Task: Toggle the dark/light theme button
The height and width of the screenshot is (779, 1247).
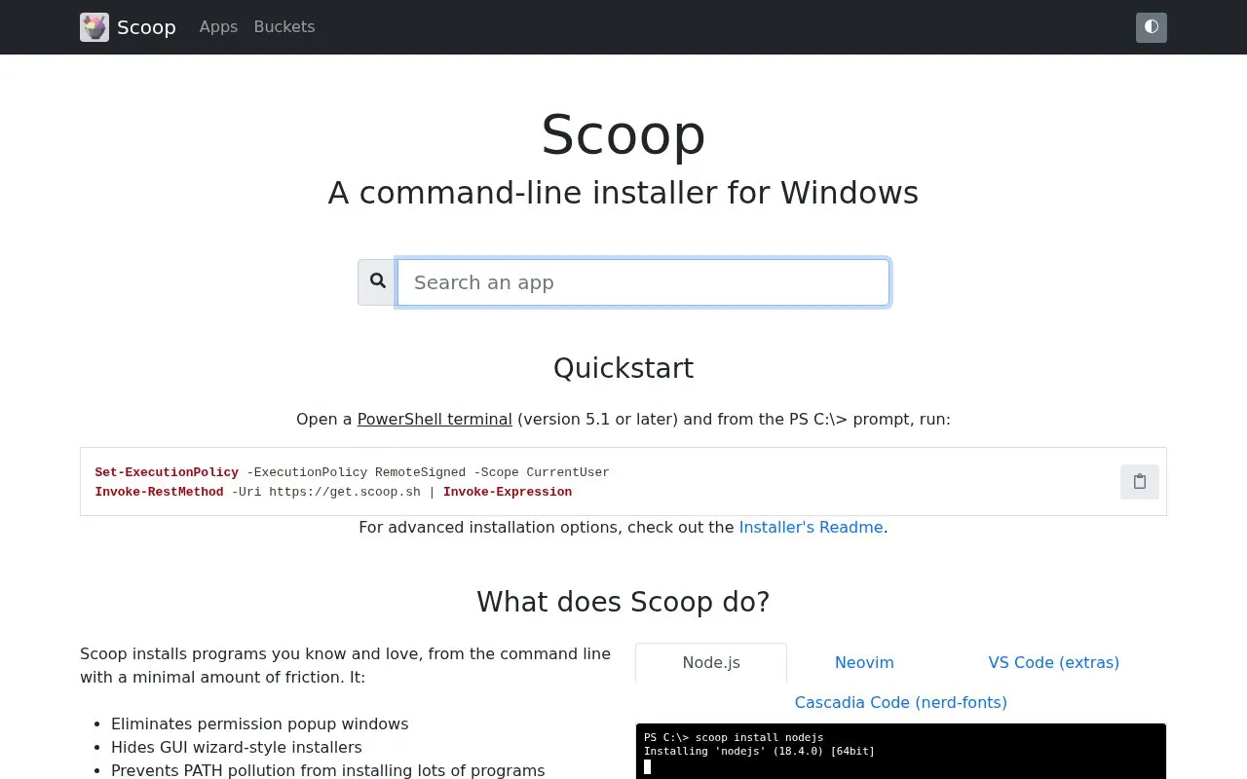Action: click(1151, 27)
